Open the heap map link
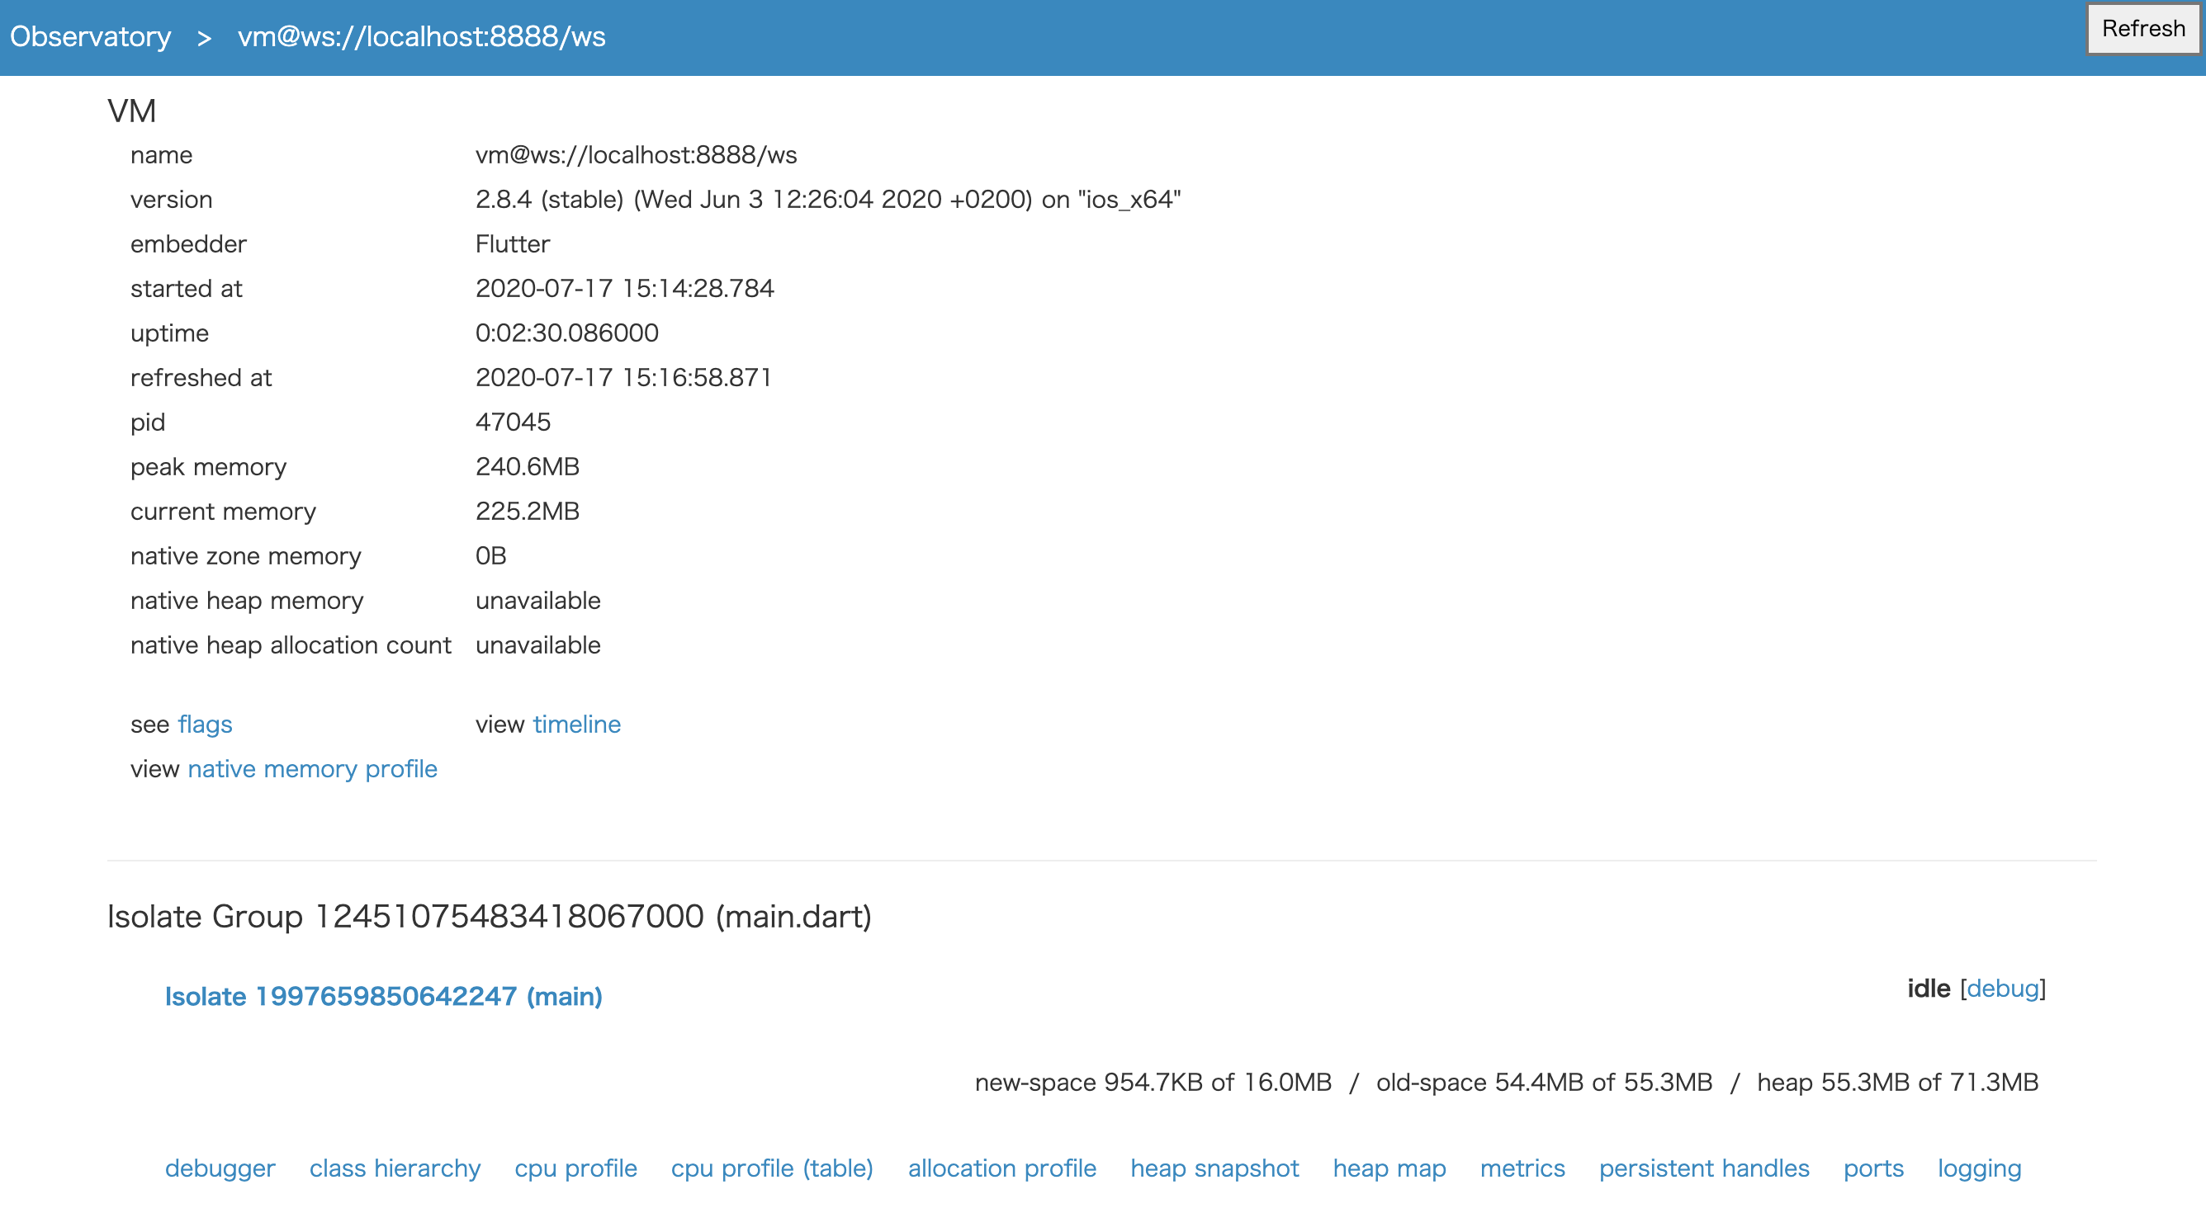2206x1213 pixels. click(x=1389, y=1168)
